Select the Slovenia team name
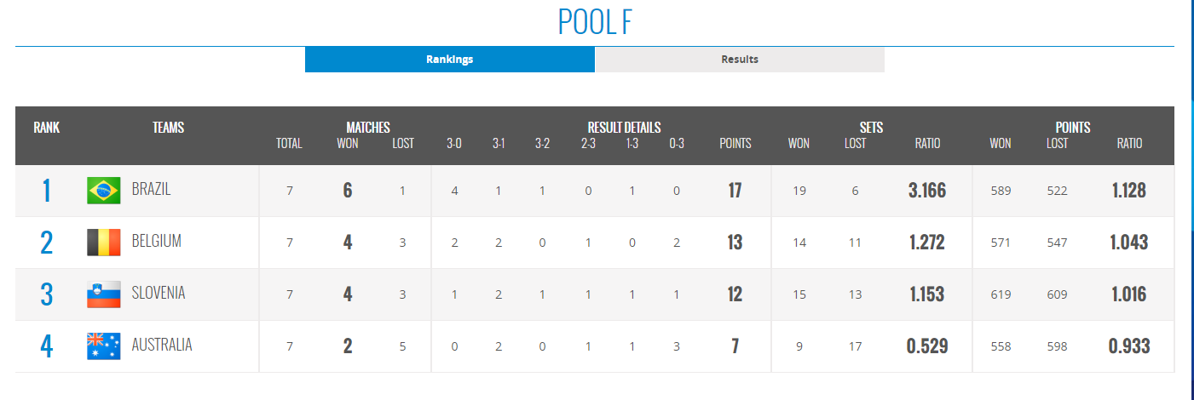 pyautogui.click(x=158, y=294)
